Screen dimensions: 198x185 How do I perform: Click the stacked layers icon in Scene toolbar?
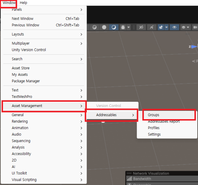(x=183, y=27)
